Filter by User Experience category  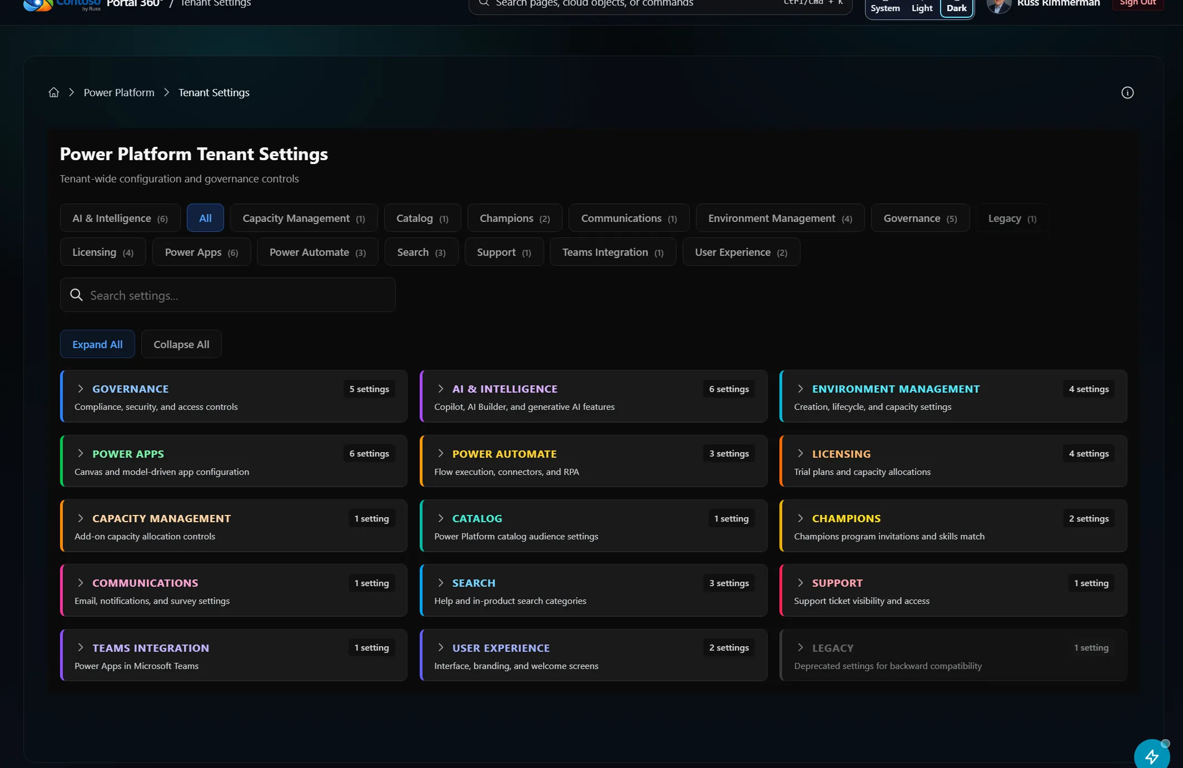point(741,252)
